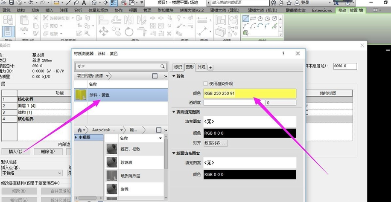Click the Aligned Dimension icon in quick toolbar
The height and width of the screenshot is (202, 391).
(x=69, y=3)
